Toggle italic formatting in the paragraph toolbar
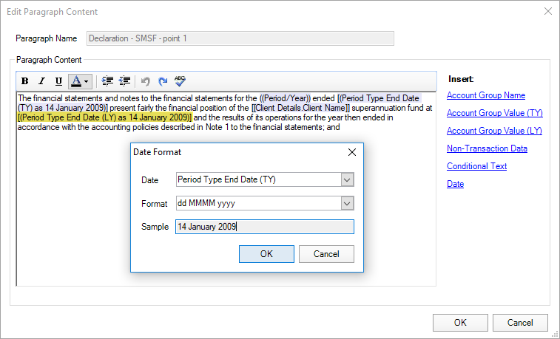 (41, 81)
